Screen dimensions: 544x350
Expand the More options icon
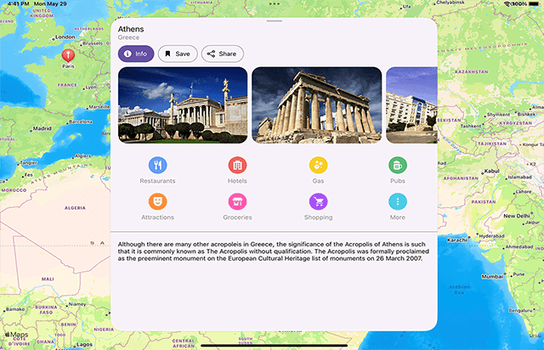(x=398, y=201)
